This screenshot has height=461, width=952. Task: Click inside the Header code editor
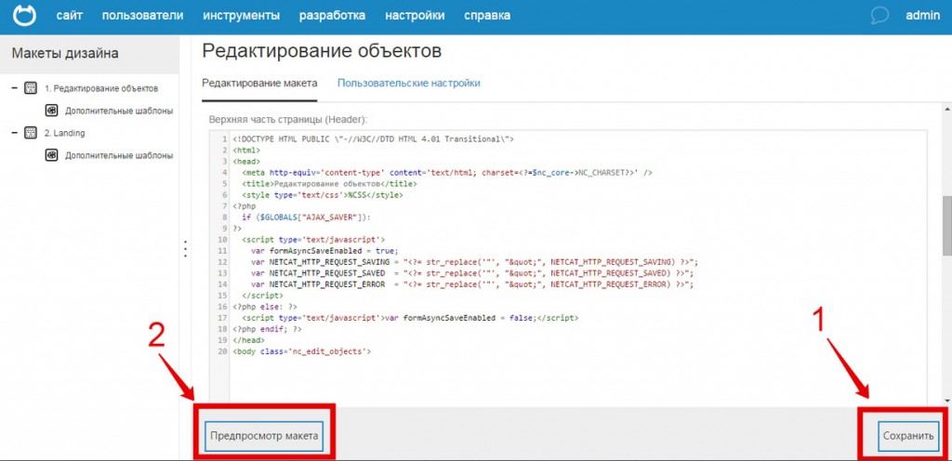click(x=568, y=268)
